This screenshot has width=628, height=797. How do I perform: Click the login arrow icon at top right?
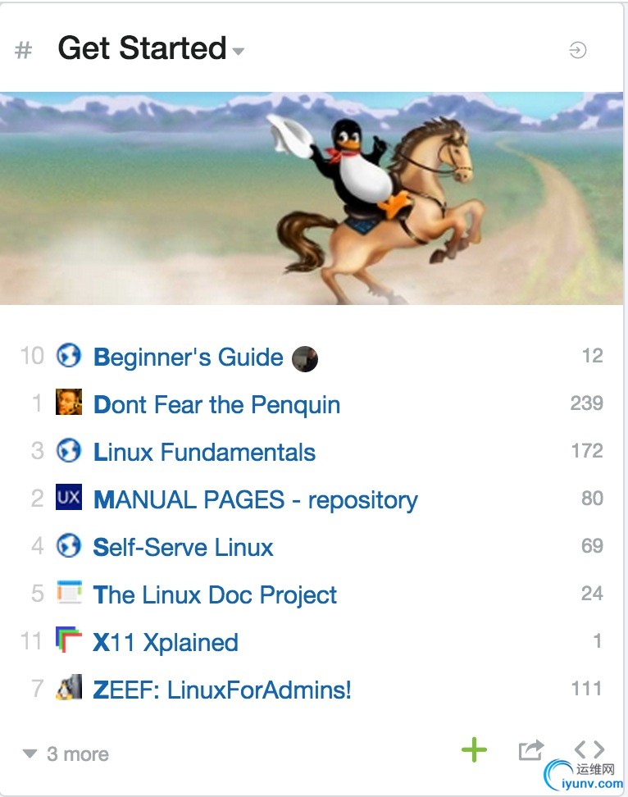(578, 51)
